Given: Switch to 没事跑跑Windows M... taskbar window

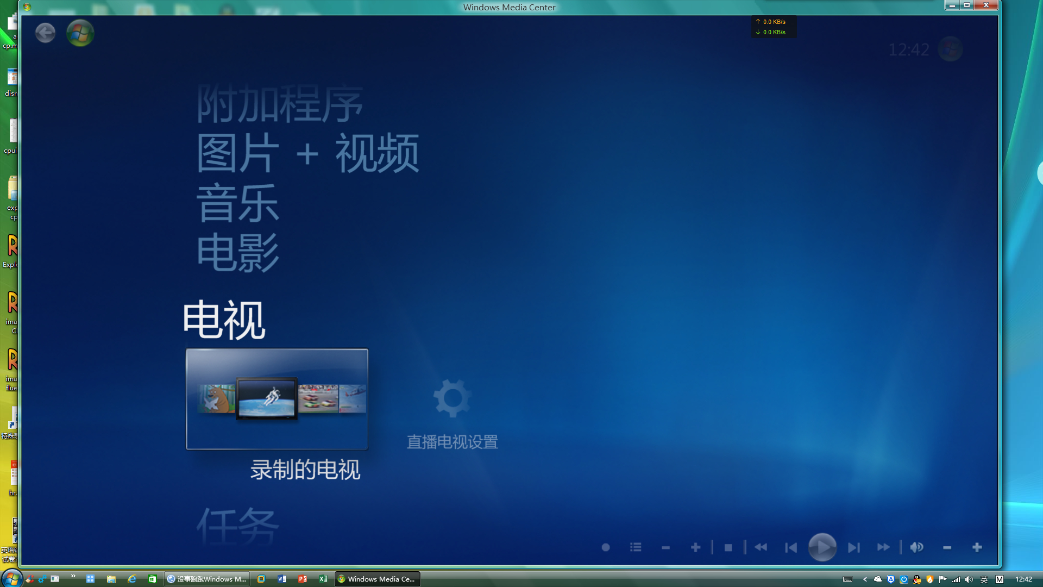Looking at the screenshot, I should tap(207, 579).
